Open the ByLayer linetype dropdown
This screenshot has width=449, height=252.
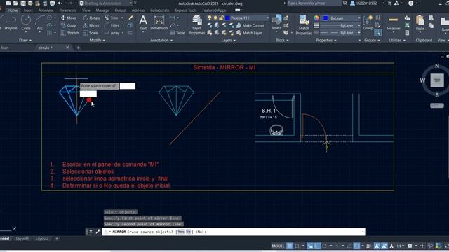click(358, 33)
